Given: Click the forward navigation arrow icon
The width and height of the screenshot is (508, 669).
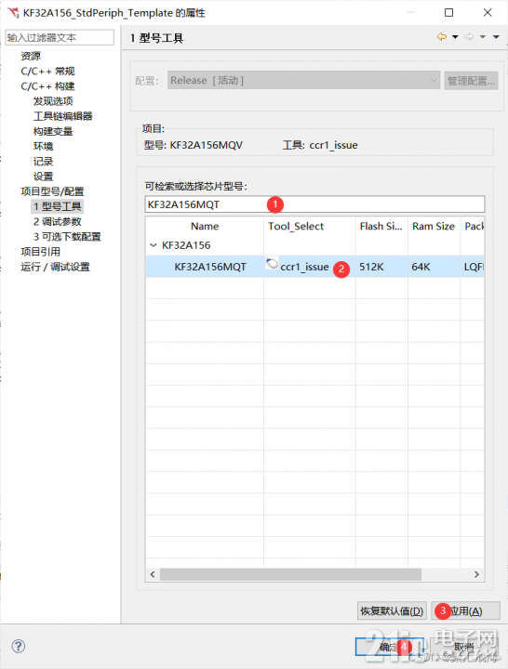Looking at the screenshot, I should [469, 36].
